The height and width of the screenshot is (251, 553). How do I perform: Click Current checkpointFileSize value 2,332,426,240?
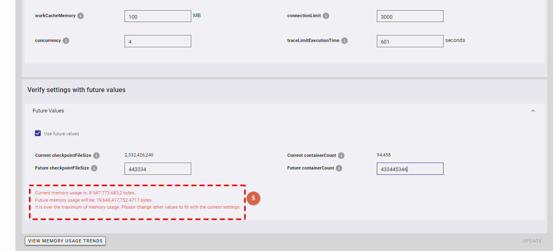coord(139,155)
